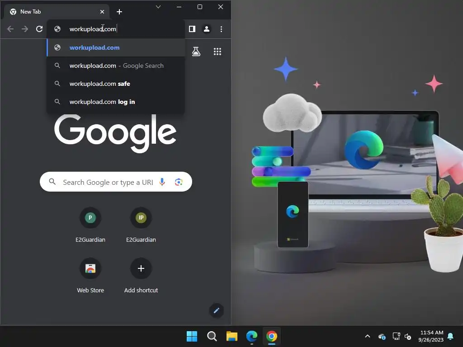Launch File Explorer from the taskbar
Viewport: 463px width, 347px height.
tap(232, 336)
